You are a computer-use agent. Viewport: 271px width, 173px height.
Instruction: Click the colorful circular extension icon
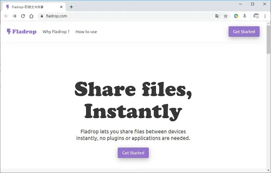pyautogui.click(x=236, y=16)
